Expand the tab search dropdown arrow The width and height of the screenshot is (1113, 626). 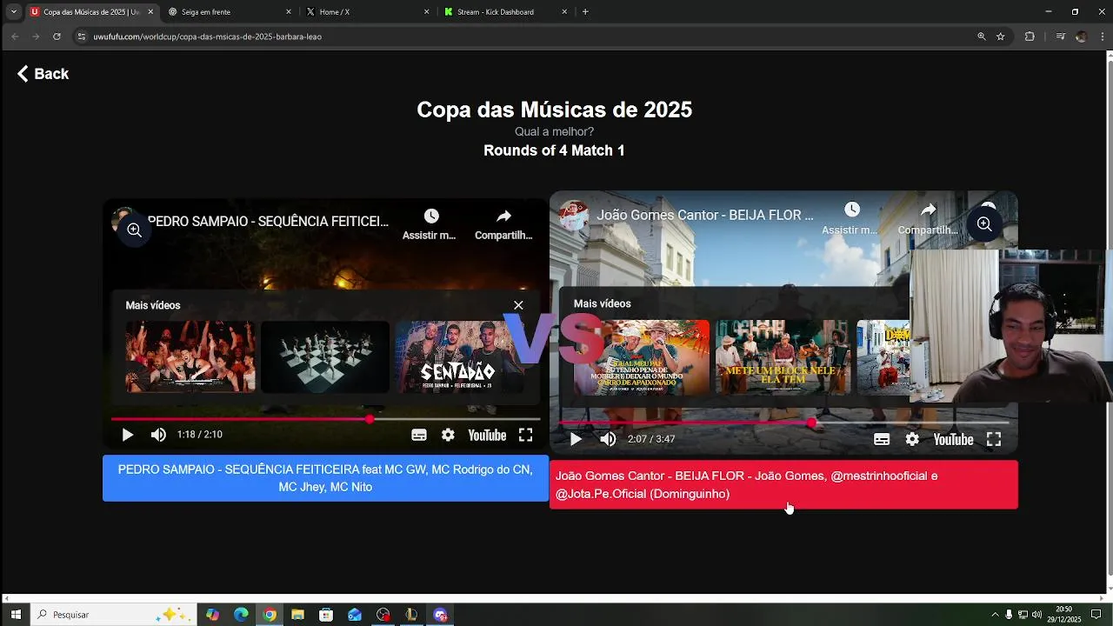tap(13, 12)
